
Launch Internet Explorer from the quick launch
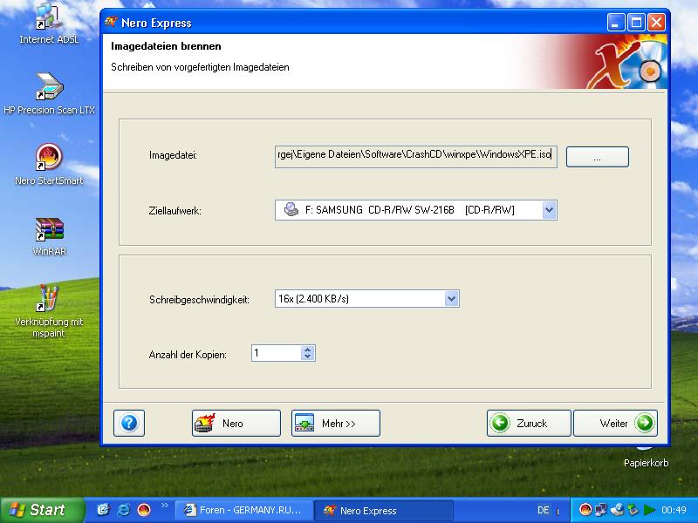pos(123,510)
